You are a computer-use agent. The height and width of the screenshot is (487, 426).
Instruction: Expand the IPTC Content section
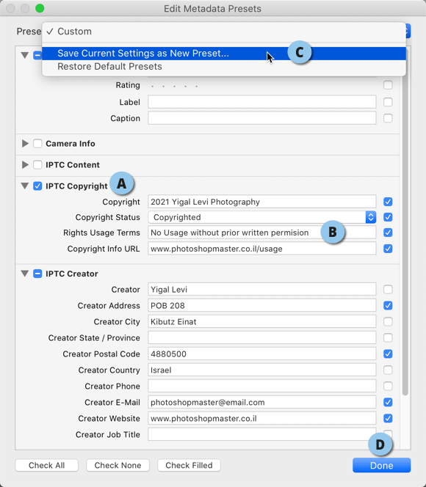(x=25, y=164)
